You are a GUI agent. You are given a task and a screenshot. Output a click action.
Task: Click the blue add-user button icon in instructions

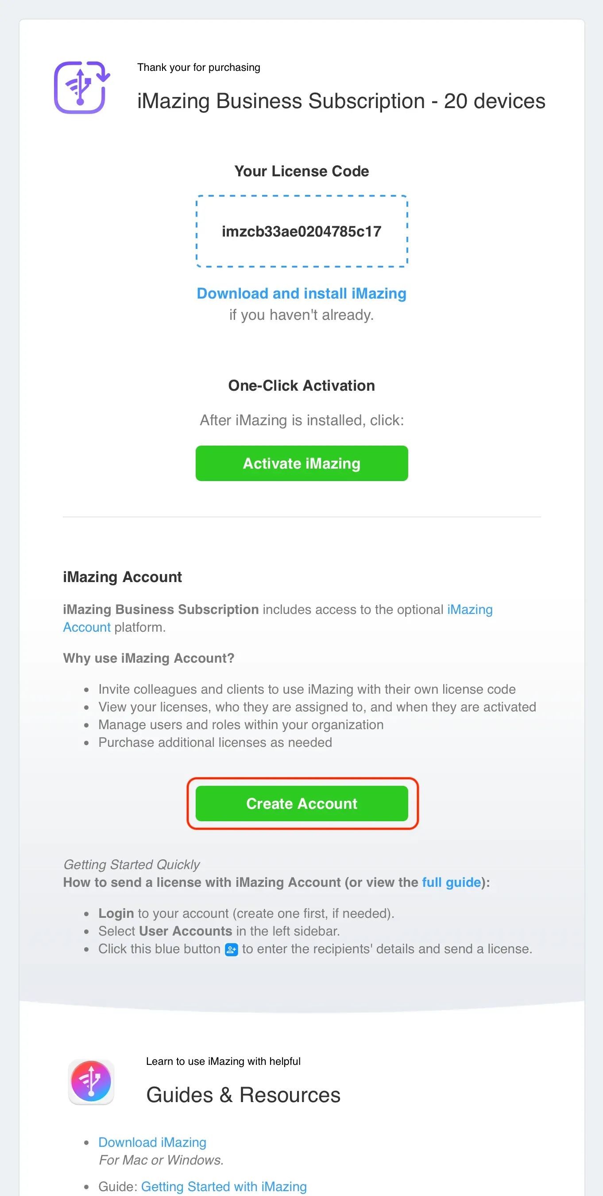click(x=231, y=949)
